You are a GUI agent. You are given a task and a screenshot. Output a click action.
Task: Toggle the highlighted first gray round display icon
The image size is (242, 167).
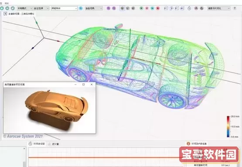point(123,8)
